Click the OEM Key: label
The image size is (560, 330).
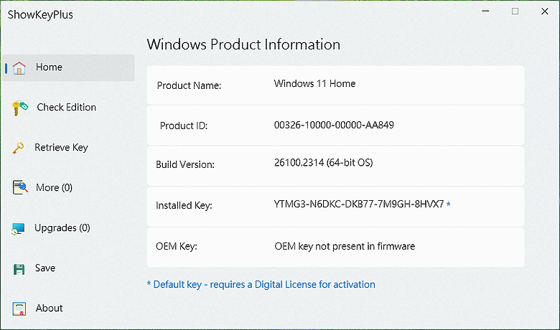coord(177,247)
